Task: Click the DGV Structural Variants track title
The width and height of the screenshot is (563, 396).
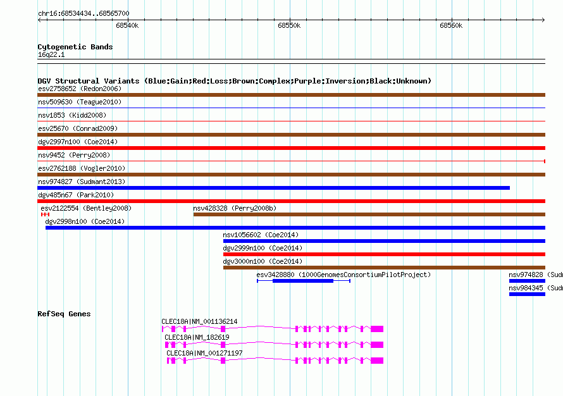Action: coord(235,81)
